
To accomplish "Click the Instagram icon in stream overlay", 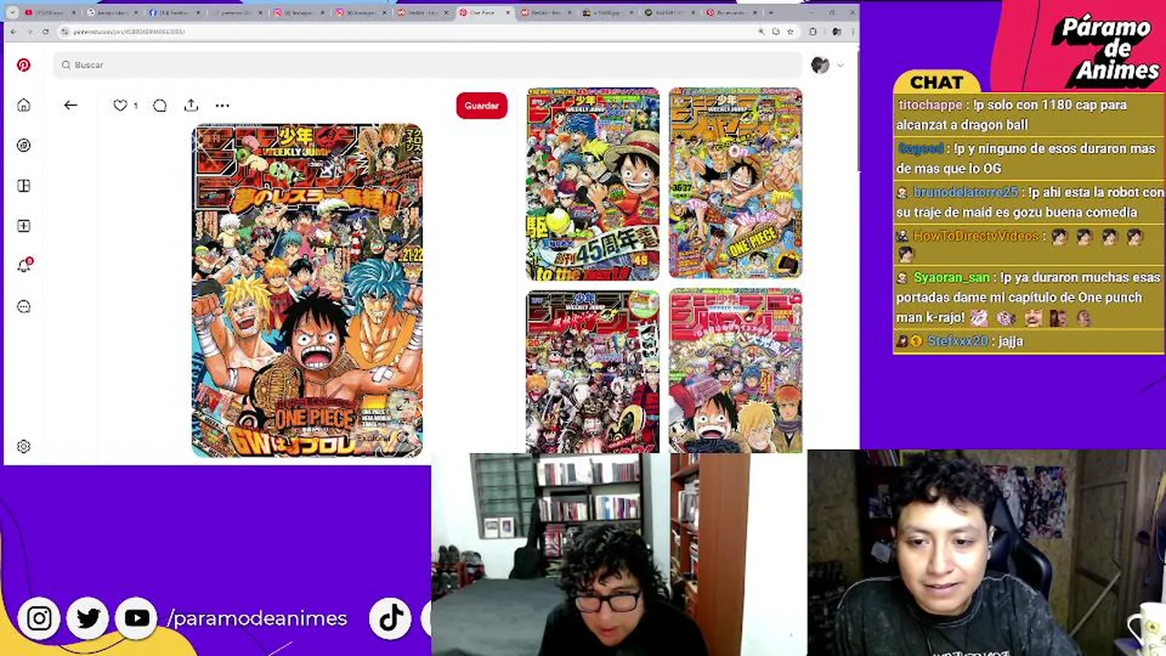I will pyautogui.click(x=39, y=619).
